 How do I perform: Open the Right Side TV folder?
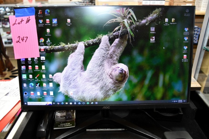(173, 20)
